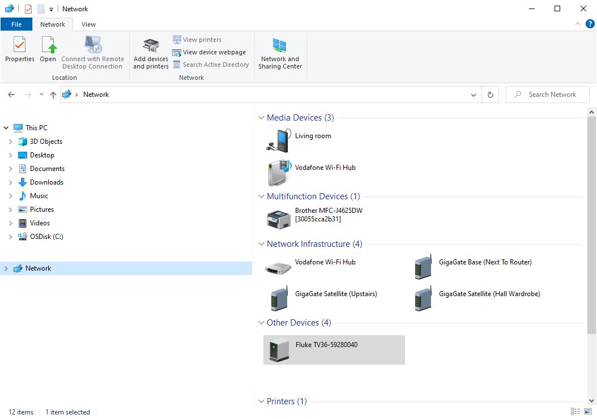Collapse the Multifunction Devices group
This screenshot has width=597, height=419.
(x=261, y=196)
